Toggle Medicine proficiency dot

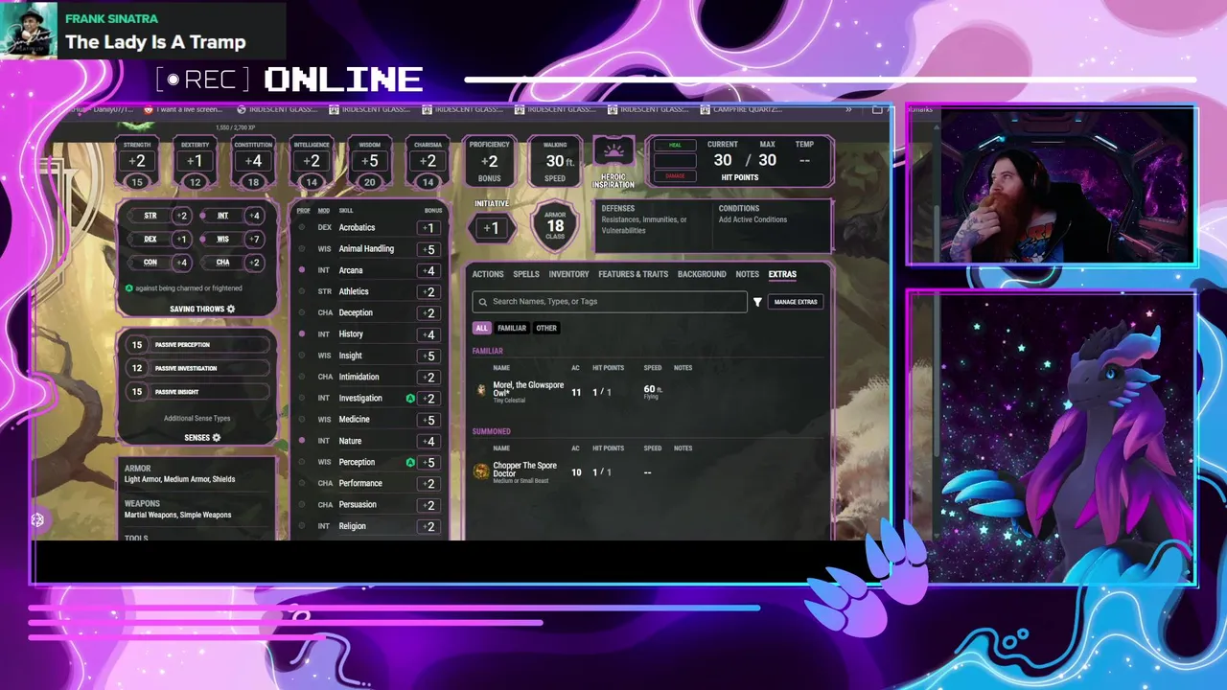tap(302, 420)
